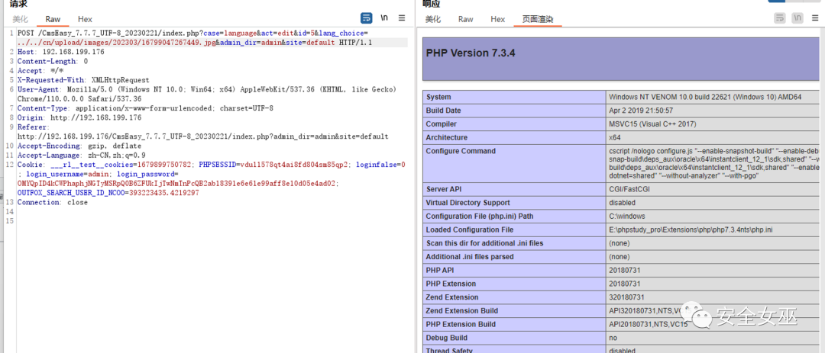Open response panel hamburger menu

coord(816,18)
